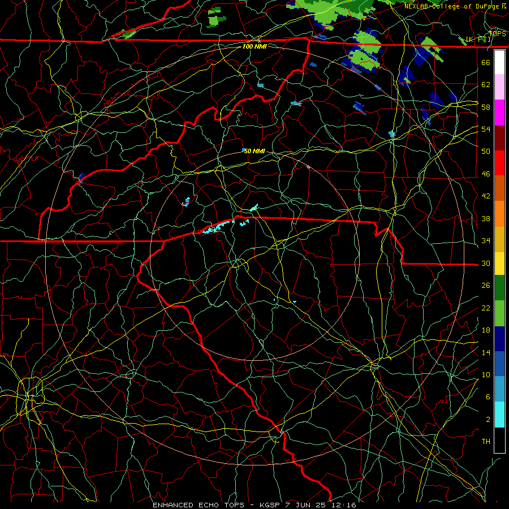Click legend value "34"
The image size is (509, 509).
486,241
